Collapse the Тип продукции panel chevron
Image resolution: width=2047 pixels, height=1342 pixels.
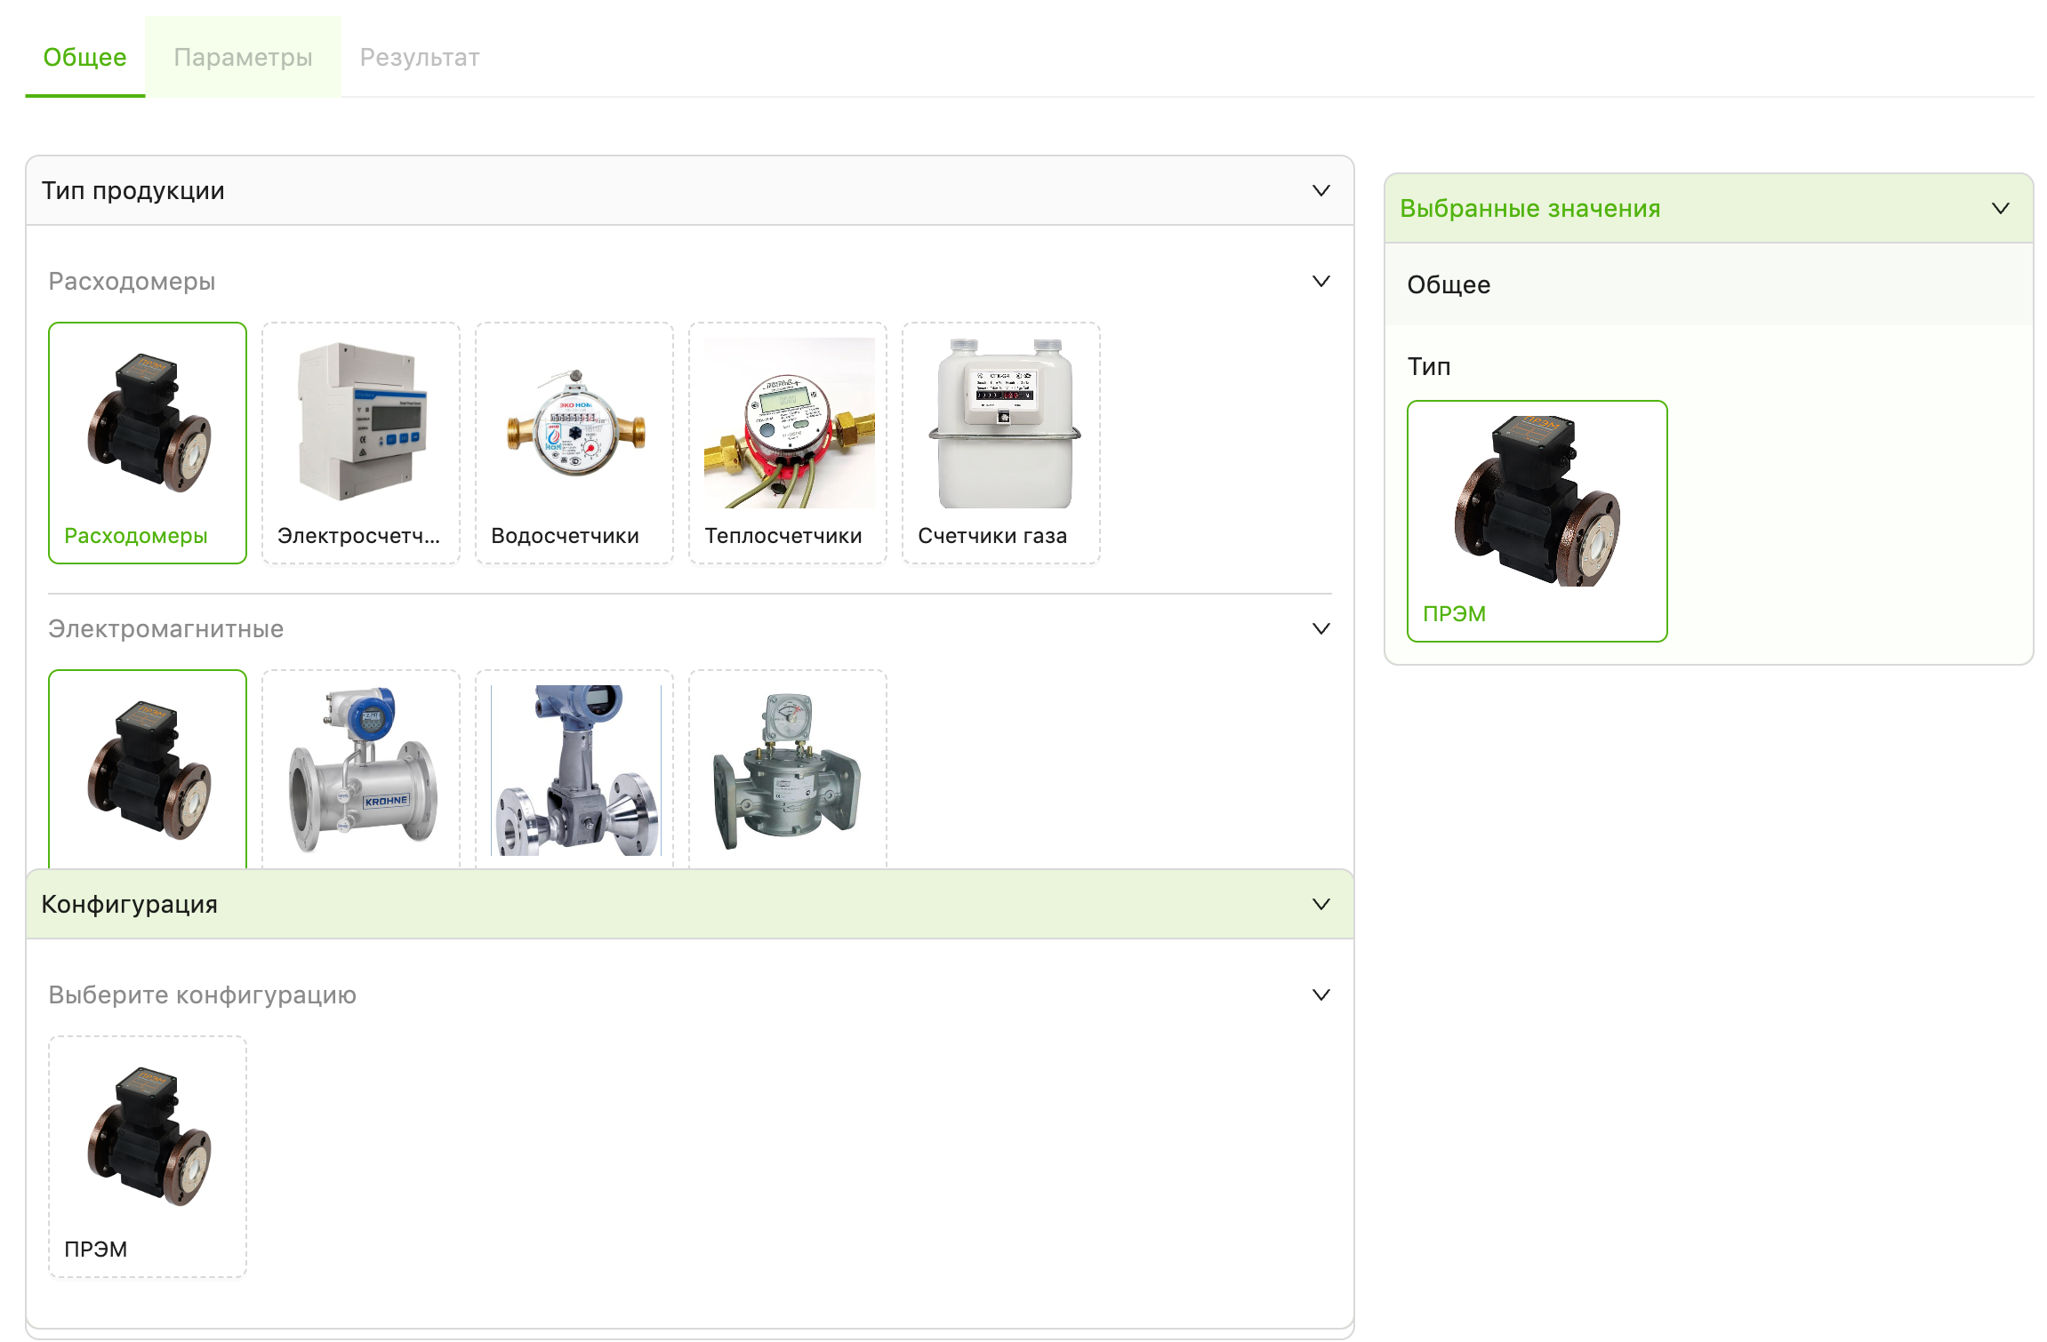tap(1321, 191)
